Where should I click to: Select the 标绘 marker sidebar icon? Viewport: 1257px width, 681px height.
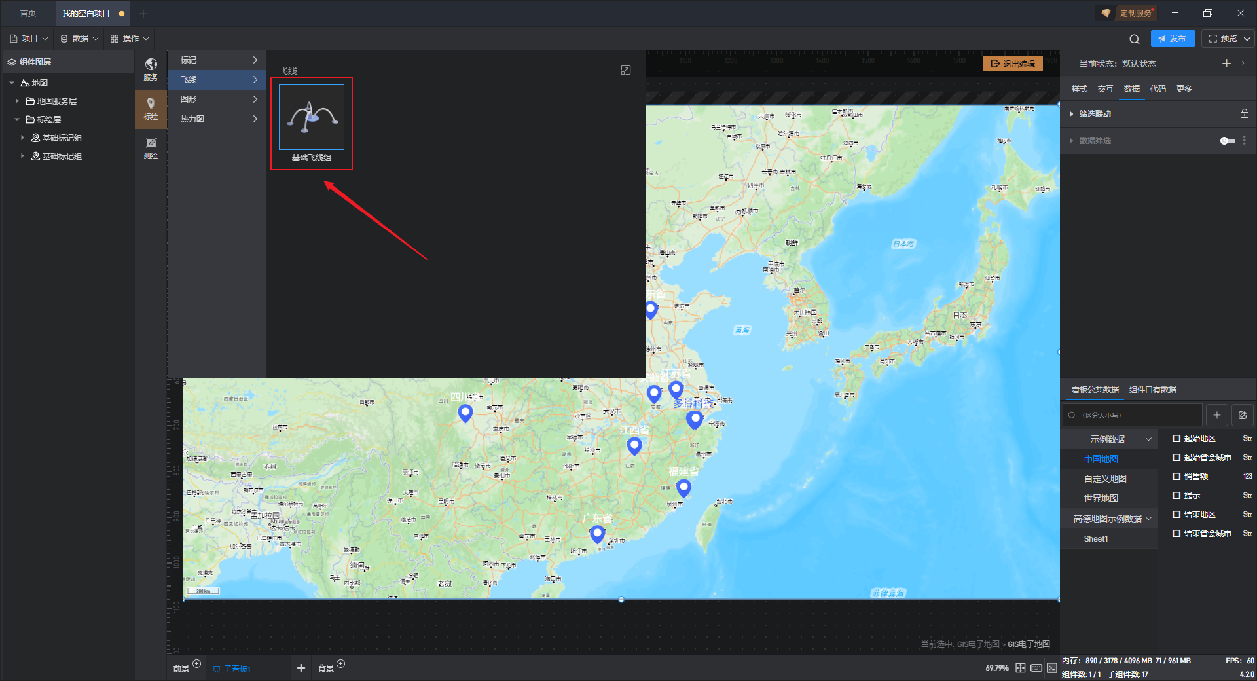[151, 109]
